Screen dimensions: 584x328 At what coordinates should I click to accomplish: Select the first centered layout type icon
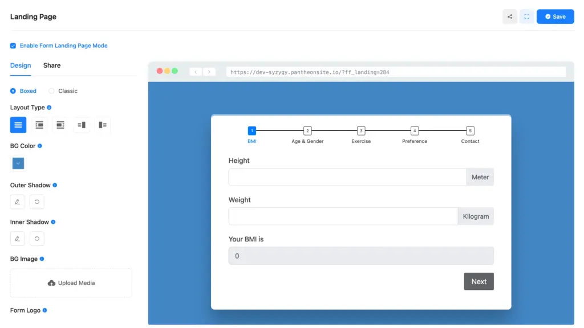18,125
